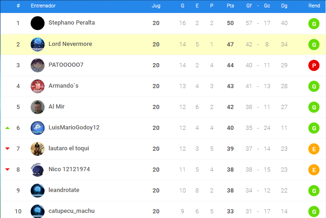Click Stephano Peralta's black avatar
Screen dimensions: 326x218
coord(38,23)
